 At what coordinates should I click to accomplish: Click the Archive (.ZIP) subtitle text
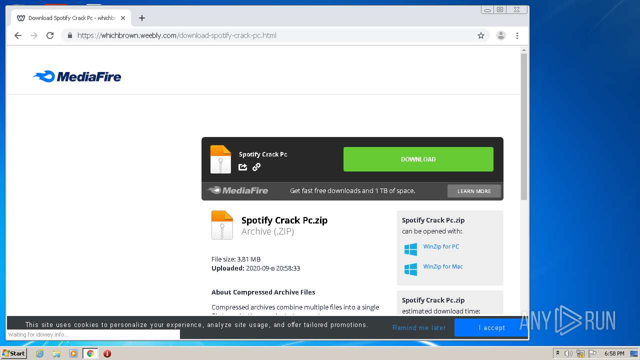268,231
